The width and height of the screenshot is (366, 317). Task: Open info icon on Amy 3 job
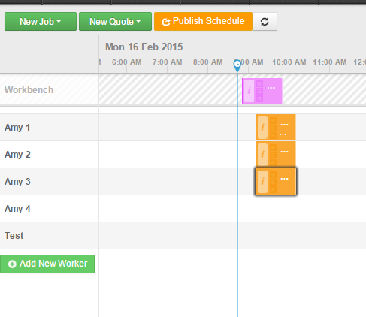[x=262, y=181]
